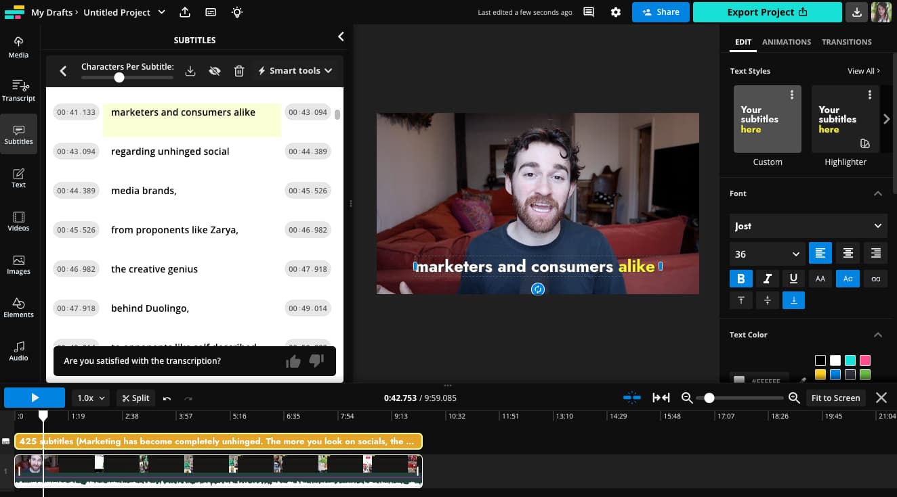Zoom out the timeline magnifier
Screen dimensions: 897x497
pos(687,398)
